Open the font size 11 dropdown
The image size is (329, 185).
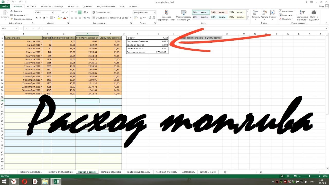pyautogui.click(x=60, y=12)
